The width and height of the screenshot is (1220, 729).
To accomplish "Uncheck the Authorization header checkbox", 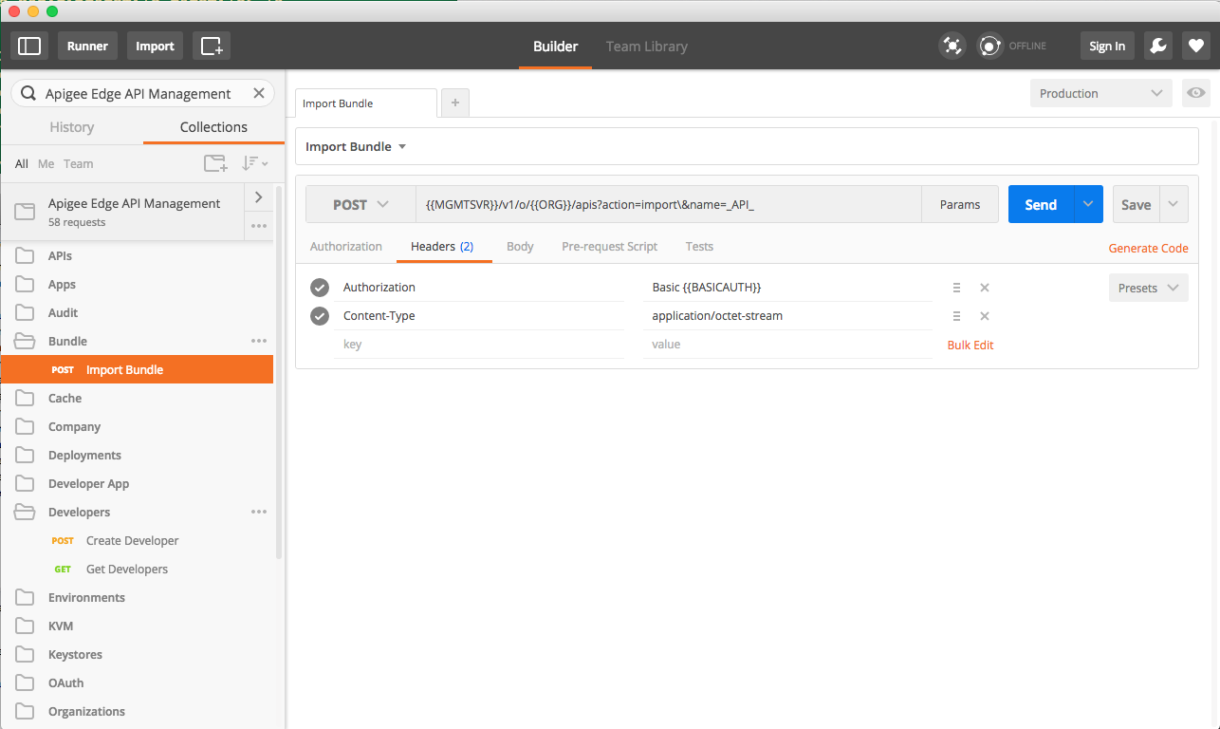I will pos(320,288).
